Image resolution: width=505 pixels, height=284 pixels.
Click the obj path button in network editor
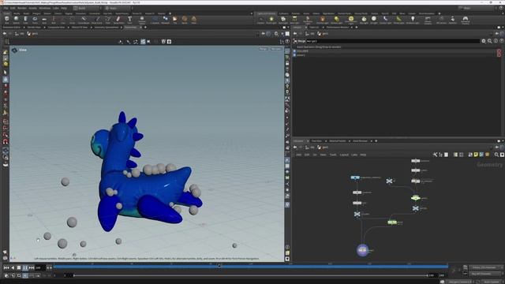310,148
